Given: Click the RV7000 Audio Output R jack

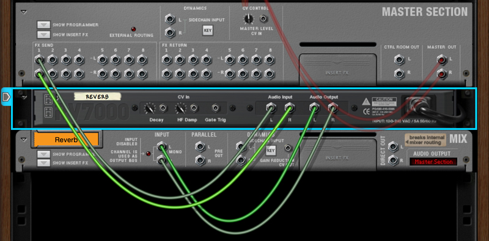Looking at the screenshot, I should coord(333,108).
